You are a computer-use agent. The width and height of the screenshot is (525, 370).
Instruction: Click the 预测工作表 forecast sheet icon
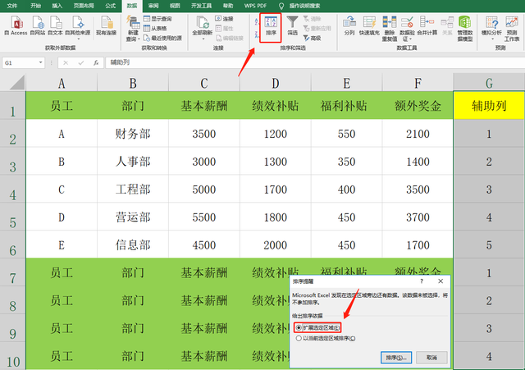pos(512,29)
